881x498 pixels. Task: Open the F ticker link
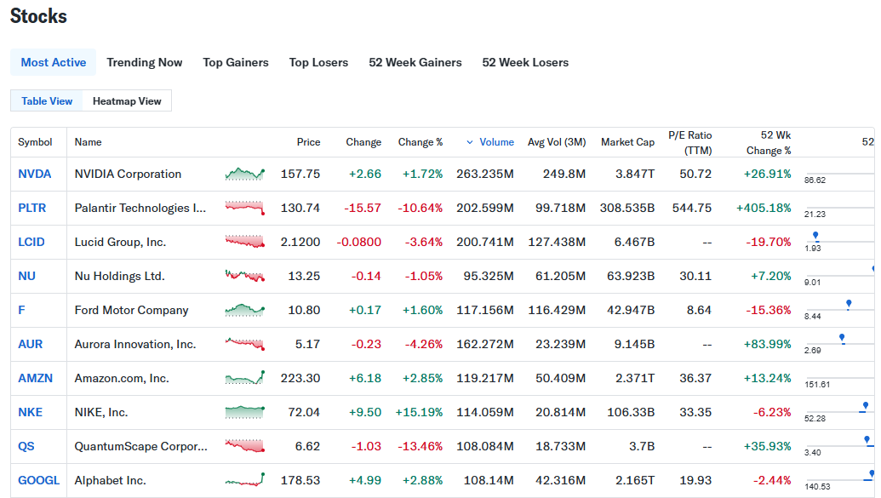click(x=21, y=310)
